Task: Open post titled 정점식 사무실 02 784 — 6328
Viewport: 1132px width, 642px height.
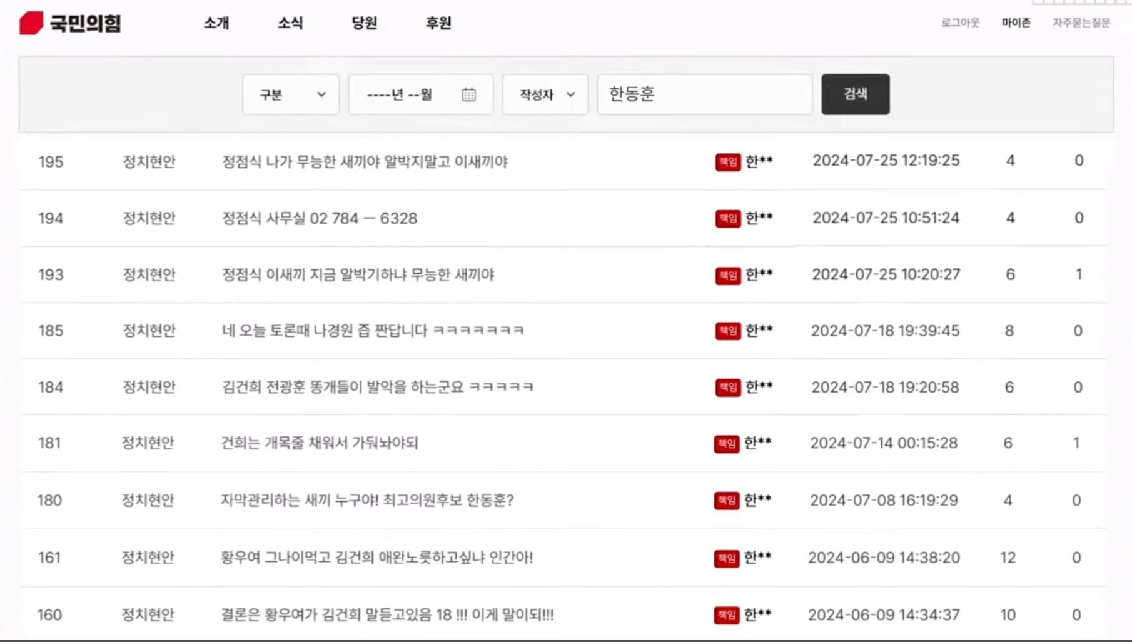Action: pos(319,218)
